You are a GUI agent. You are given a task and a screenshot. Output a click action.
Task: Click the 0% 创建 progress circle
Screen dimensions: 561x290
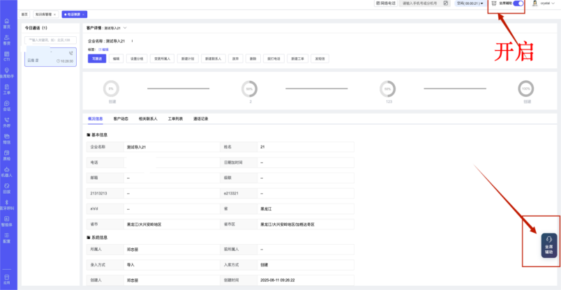point(111,89)
